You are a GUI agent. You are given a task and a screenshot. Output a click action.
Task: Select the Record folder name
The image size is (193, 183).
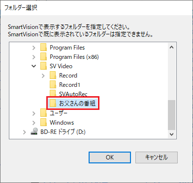68,76
